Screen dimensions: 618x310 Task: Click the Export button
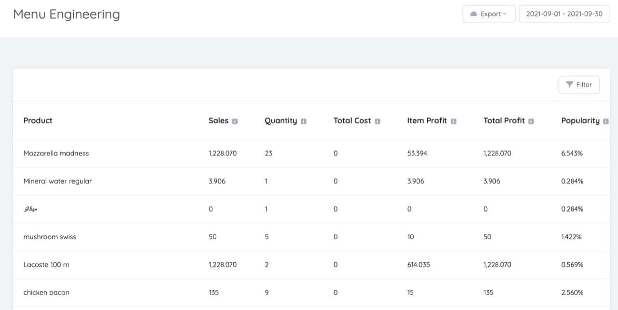(x=489, y=14)
